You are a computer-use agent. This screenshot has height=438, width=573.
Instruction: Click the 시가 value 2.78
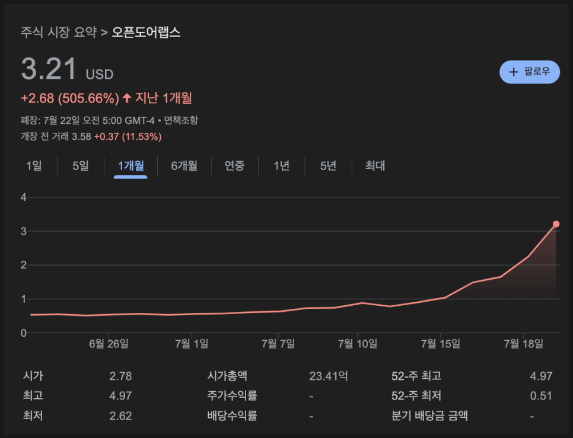120,376
